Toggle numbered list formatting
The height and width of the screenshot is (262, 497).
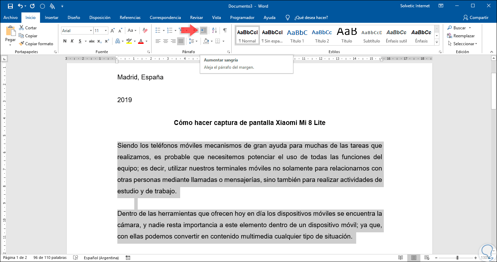(x=169, y=30)
